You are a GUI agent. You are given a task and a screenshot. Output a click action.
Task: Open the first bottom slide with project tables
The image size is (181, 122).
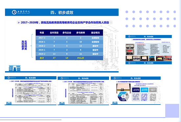click(x=31, y=91)
